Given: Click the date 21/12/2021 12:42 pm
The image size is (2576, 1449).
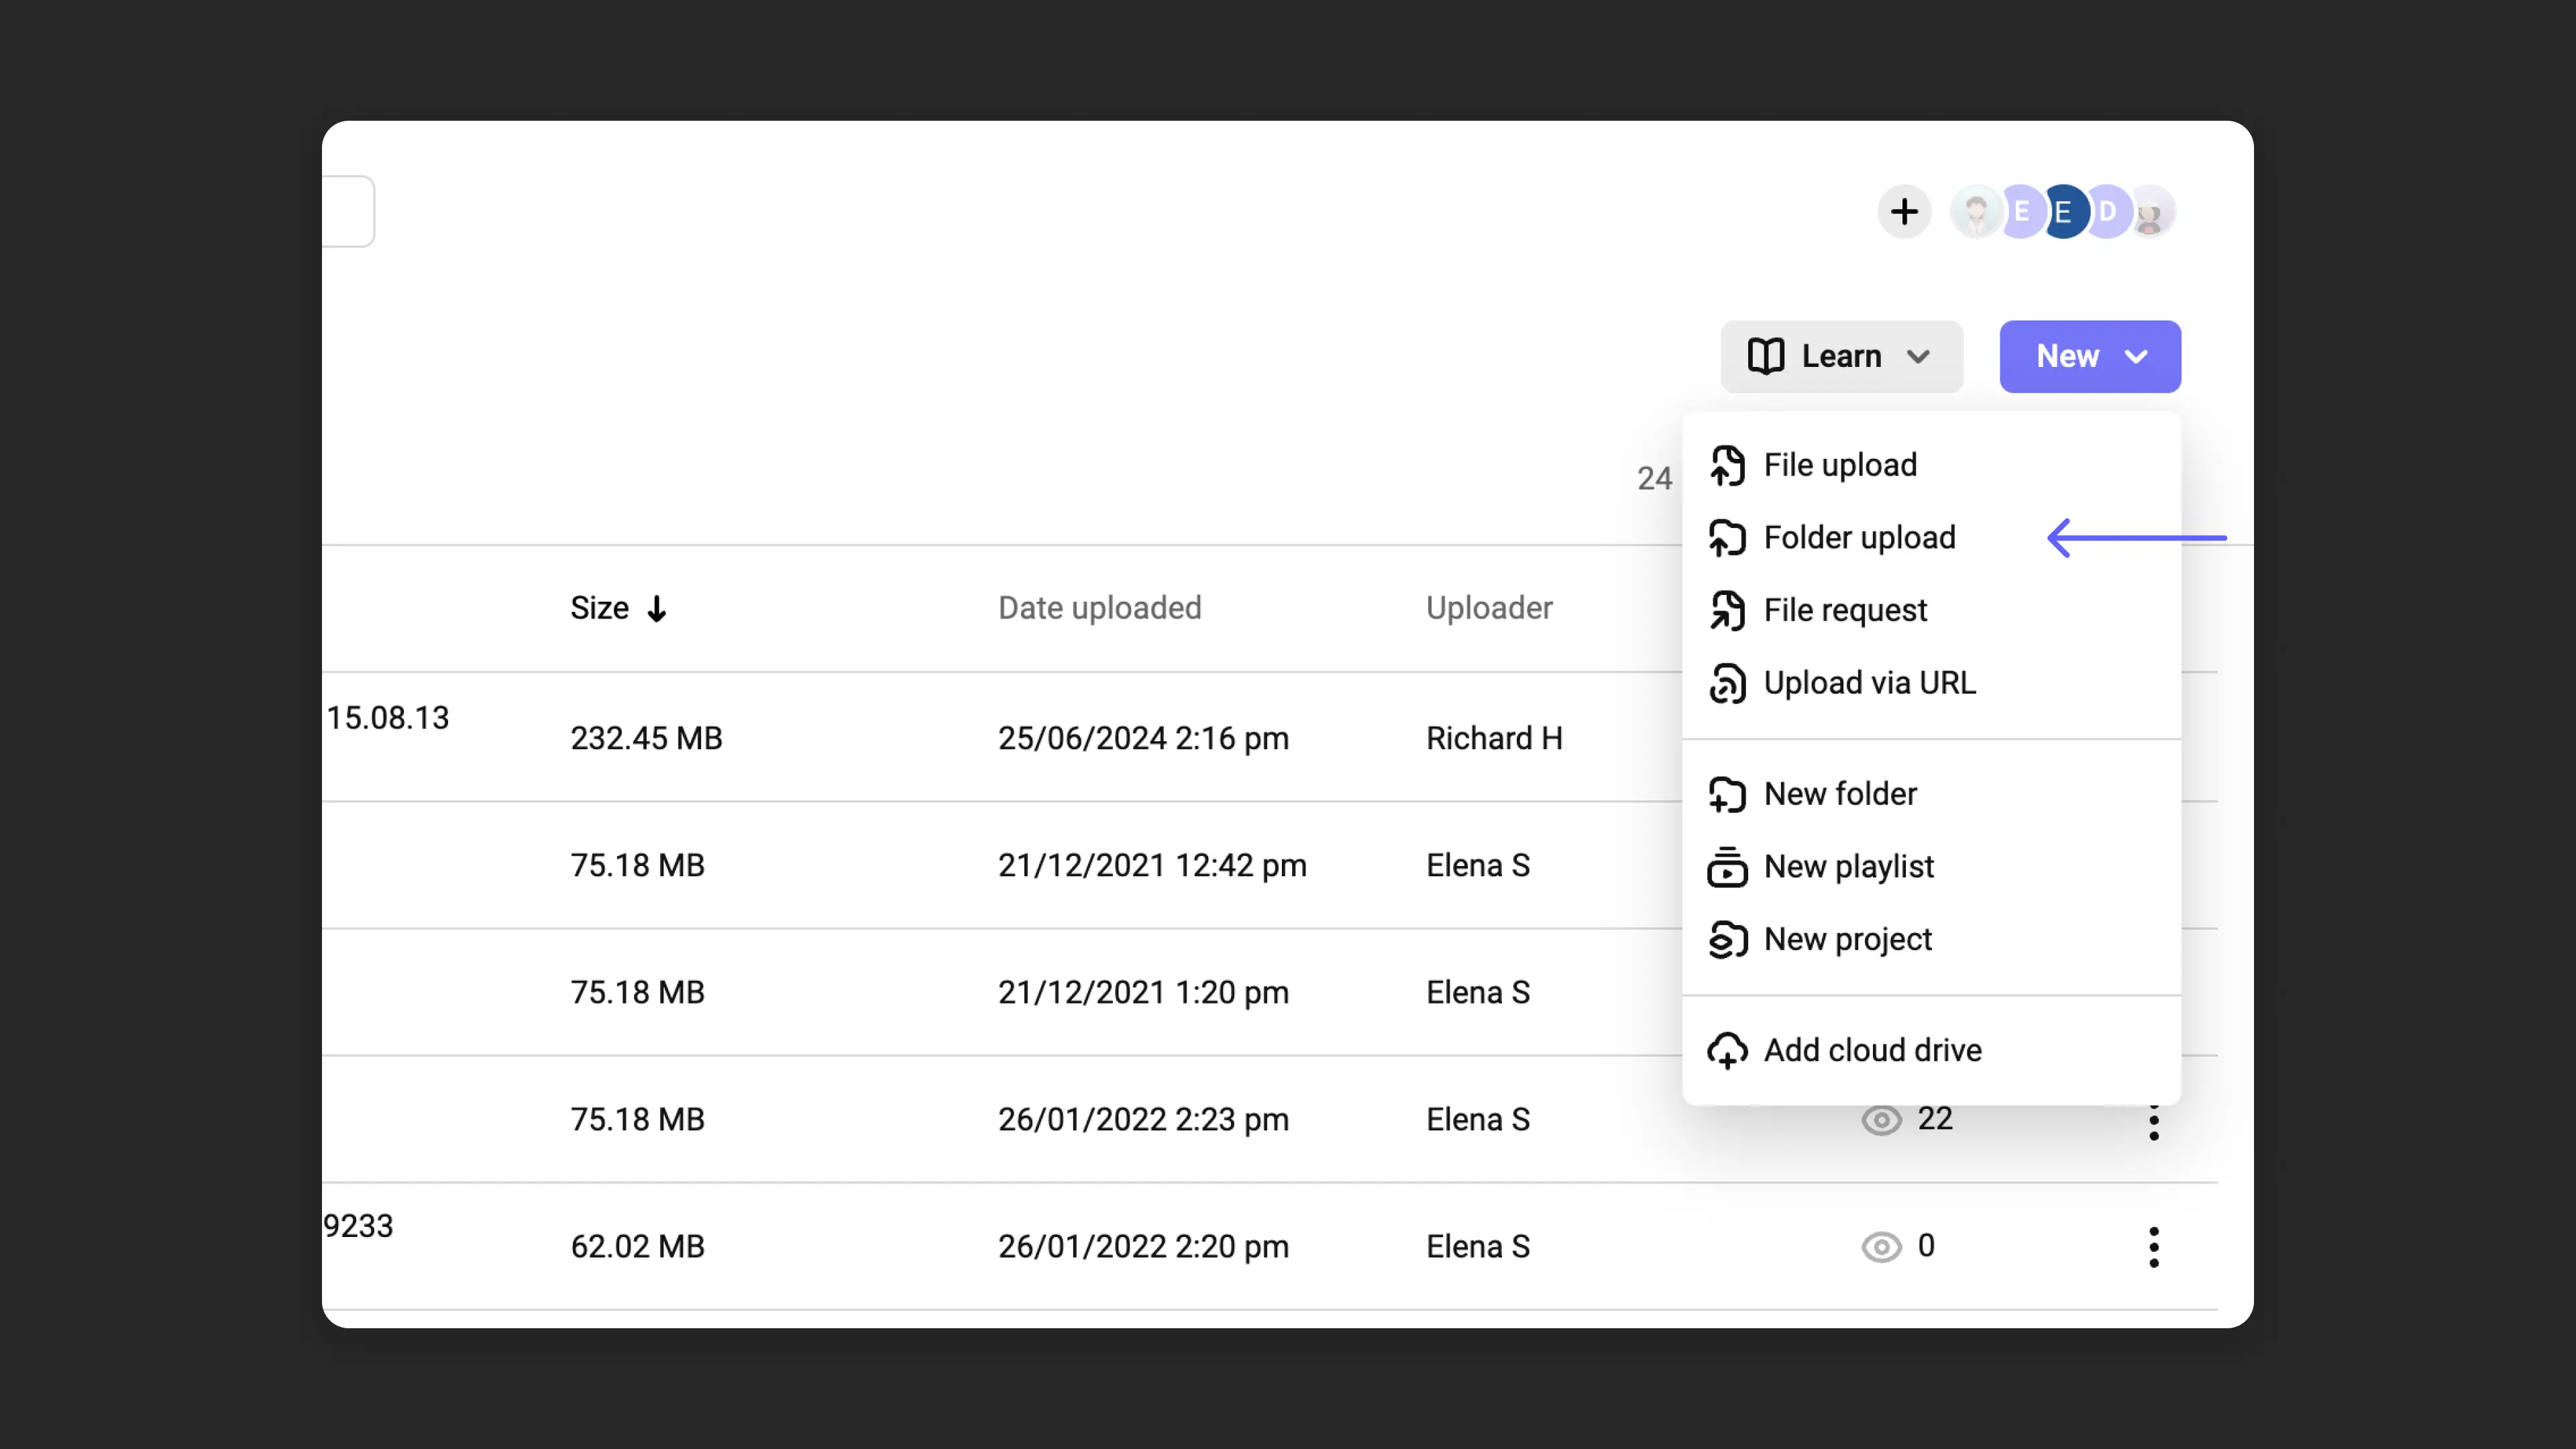Looking at the screenshot, I should click(1152, 865).
